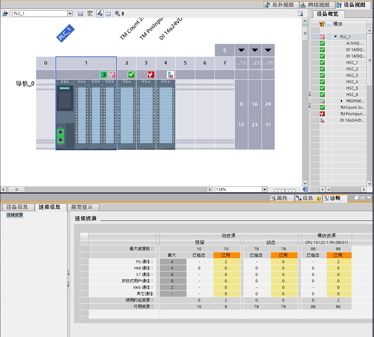Click the green check status icon above slot 2
Image resolution: width=374 pixels, height=337 pixels.
(x=131, y=75)
